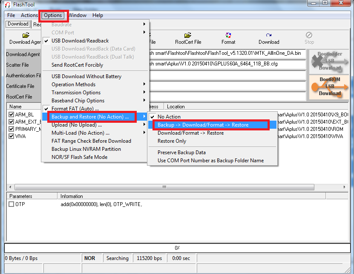Image resolution: width=354 pixels, height=274 pixels.
Task: Toggle Format FAT (Auto) option
Action: click(95, 109)
